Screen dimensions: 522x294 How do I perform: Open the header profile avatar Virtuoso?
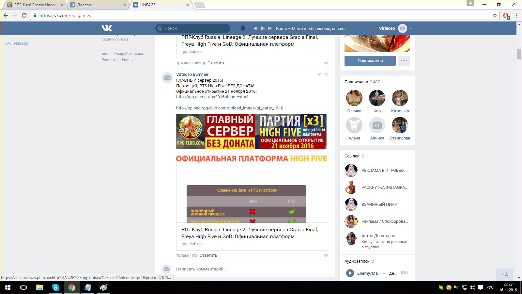403,28
